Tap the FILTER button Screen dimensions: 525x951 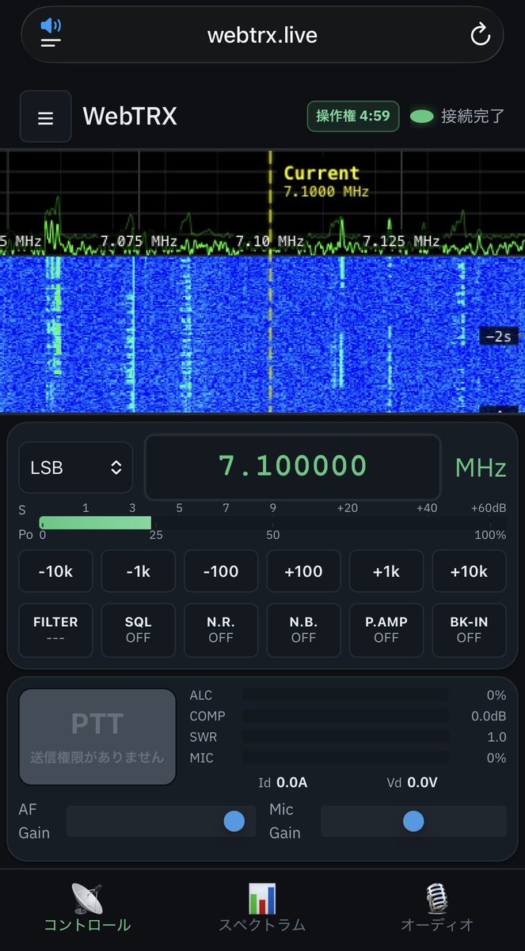coord(56,630)
